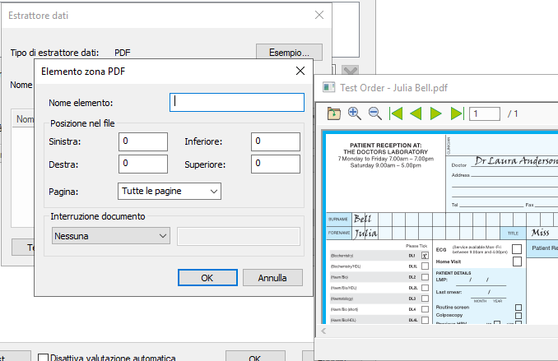The image size is (558, 361).
Task: Click the Nome elemento text field
Action: coord(235,102)
